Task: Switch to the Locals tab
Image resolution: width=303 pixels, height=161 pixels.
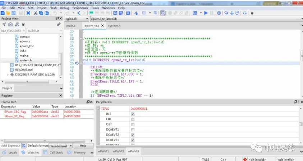Action: [x=10, y=152]
